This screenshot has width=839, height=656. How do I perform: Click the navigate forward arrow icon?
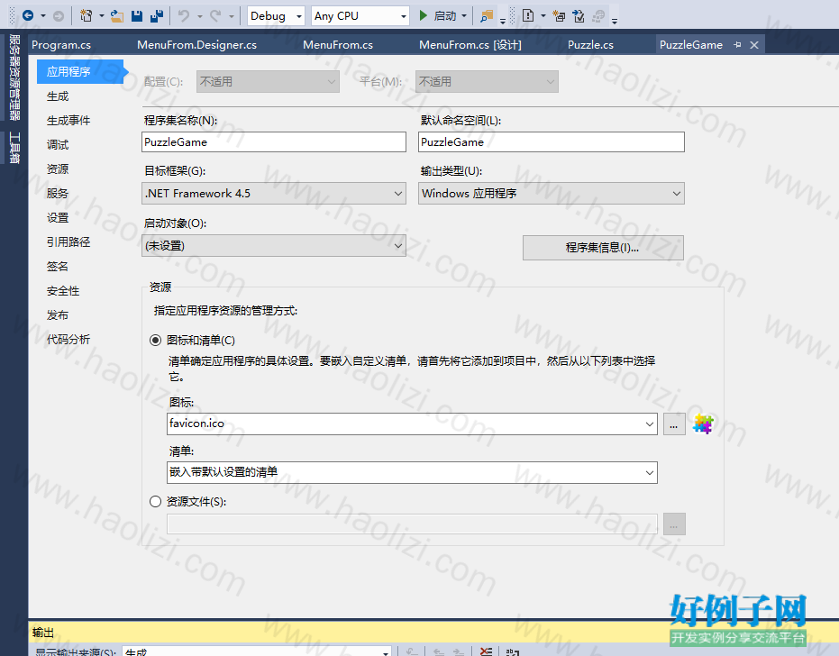click(59, 16)
